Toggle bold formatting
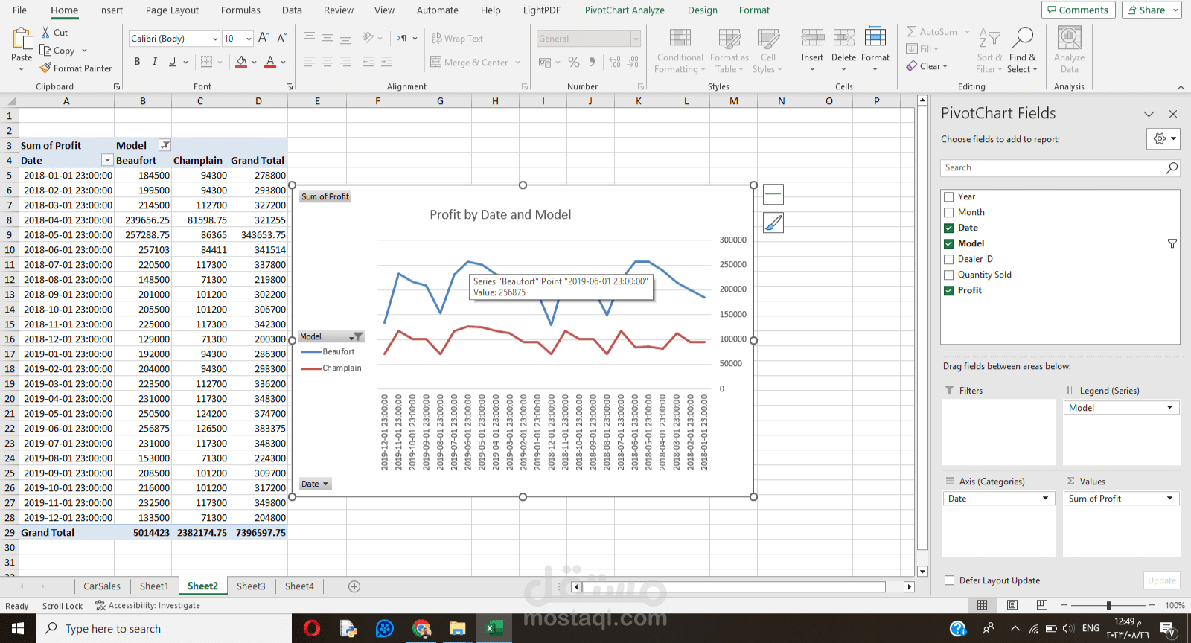 [x=137, y=62]
